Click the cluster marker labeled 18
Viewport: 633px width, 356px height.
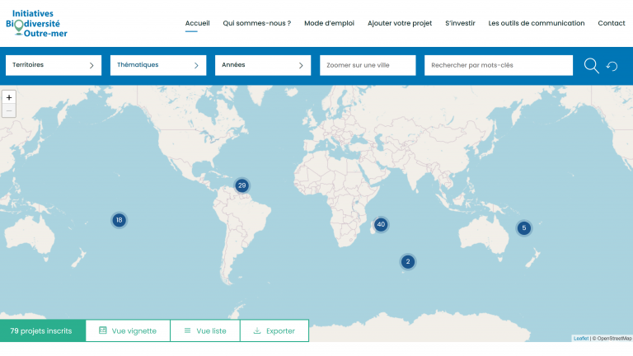tap(119, 220)
